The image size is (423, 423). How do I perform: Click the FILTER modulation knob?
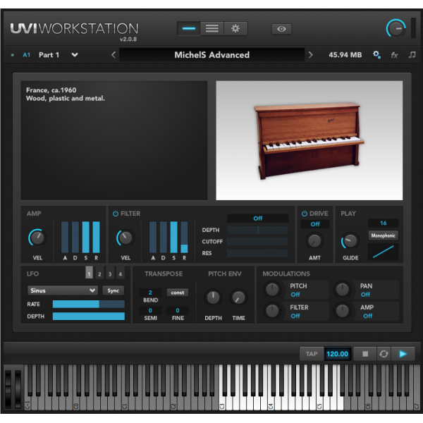(x=272, y=310)
